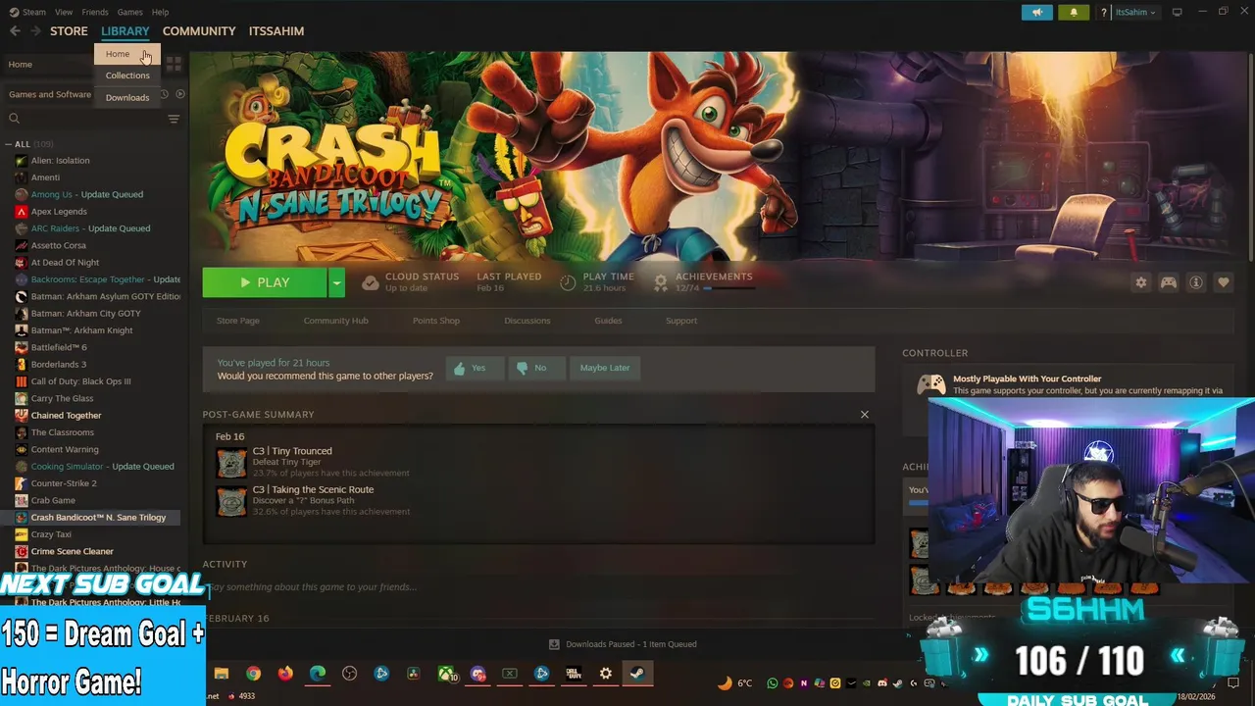Open the Steam announcements megaphone button
1255x706 pixels.
1037,12
